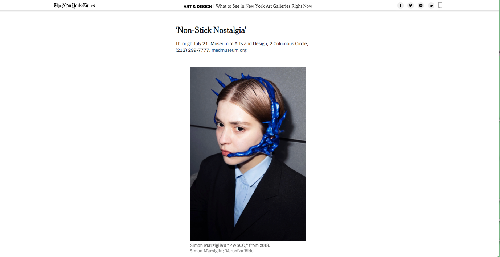Image resolution: width=500 pixels, height=257 pixels.
Task: Click the horizontal divider above the heading
Action: 248,15
